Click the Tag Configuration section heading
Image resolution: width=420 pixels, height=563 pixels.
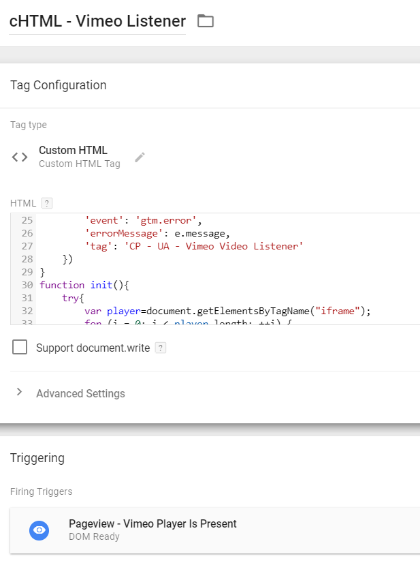pos(59,85)
